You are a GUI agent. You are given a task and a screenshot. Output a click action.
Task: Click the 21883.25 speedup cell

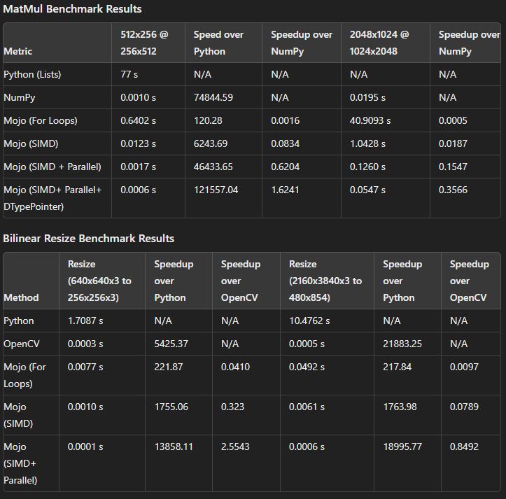(405, 344)
